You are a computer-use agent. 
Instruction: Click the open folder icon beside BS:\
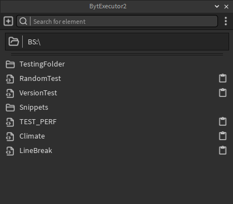point(14,42)
